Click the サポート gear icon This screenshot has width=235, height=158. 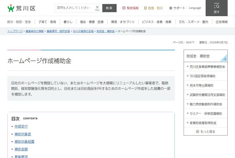pos(170,8)
